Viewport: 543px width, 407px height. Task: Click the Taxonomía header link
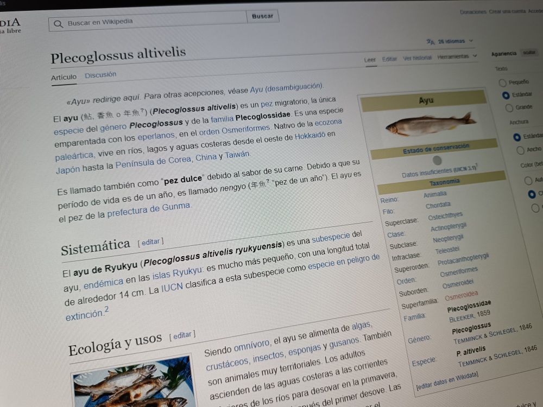pyautogui.click(x=444, y=182)
